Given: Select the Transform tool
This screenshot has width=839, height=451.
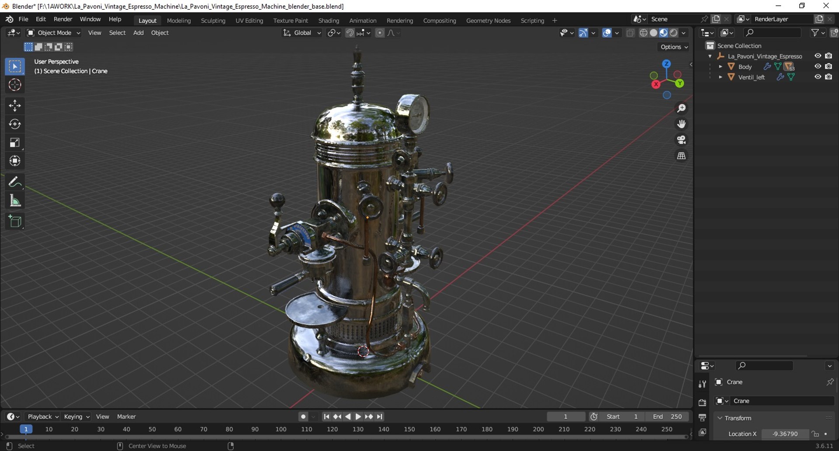Looking at the screenshot, I should click(x=15, y=161).
